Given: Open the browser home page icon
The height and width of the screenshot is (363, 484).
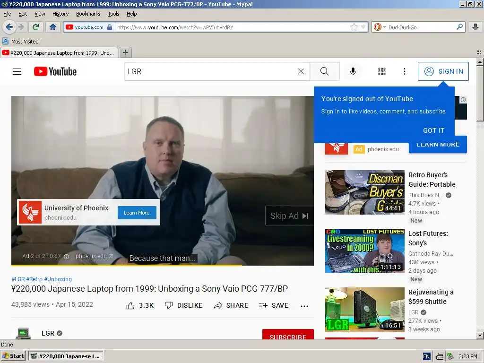Looking at the screenshot, I should (53, 27).
